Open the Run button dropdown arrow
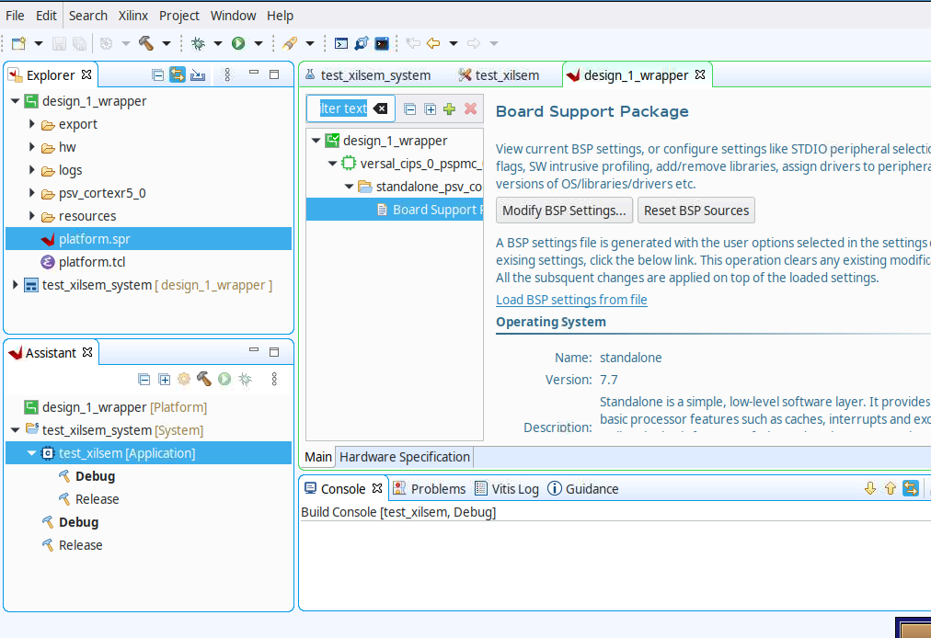Image resolution: width=931 pixels, height=638 pixels. [259, 43]
